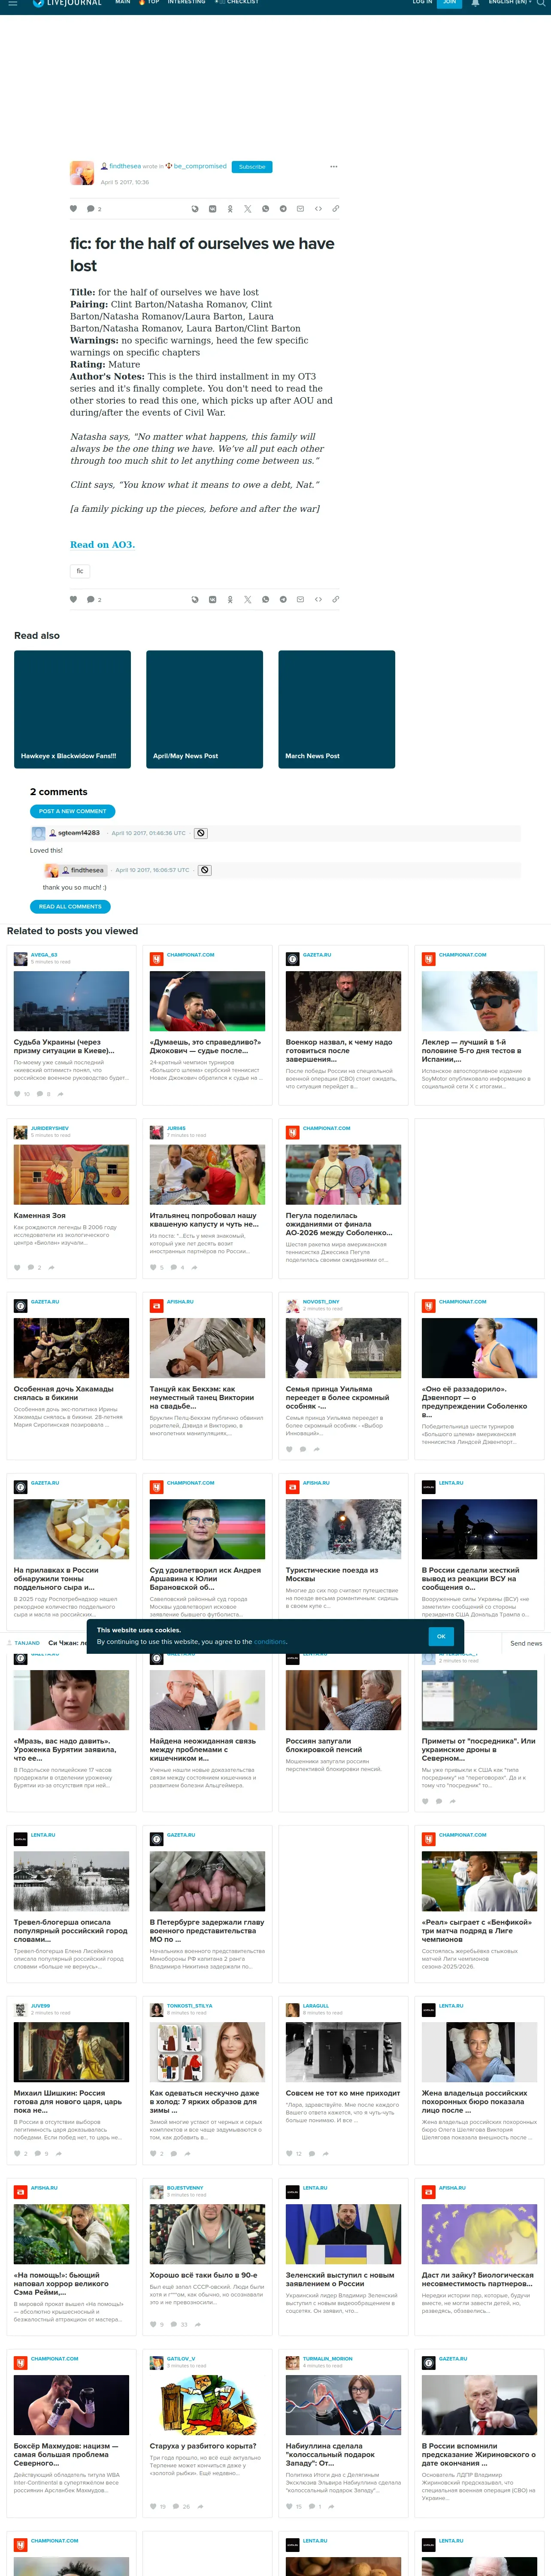
Task: Click READ ALL COMMENTS button
Action: pyautogui.click(x=70, y=906)
